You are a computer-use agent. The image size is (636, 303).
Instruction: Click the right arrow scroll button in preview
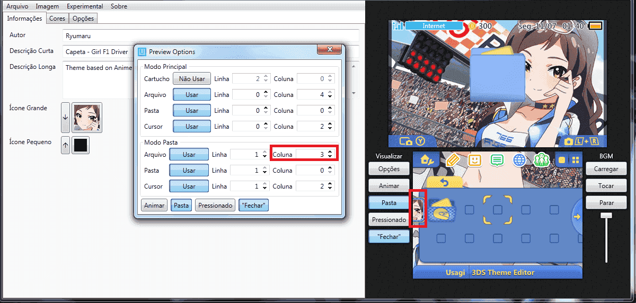[577, 217]
